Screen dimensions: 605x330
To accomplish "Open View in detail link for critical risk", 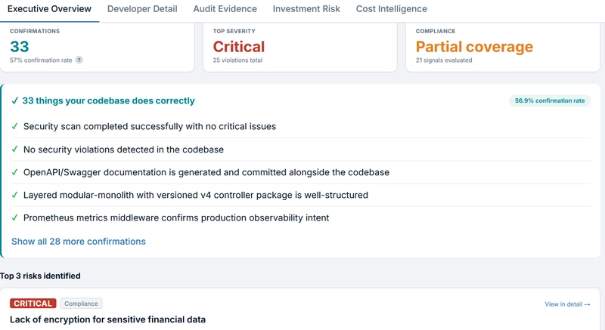I will tap(567, 304).
